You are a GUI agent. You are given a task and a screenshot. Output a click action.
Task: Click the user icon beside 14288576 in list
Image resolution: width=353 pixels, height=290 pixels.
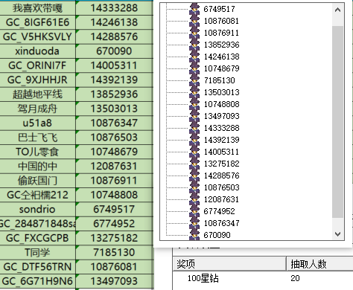click(194, 175)
